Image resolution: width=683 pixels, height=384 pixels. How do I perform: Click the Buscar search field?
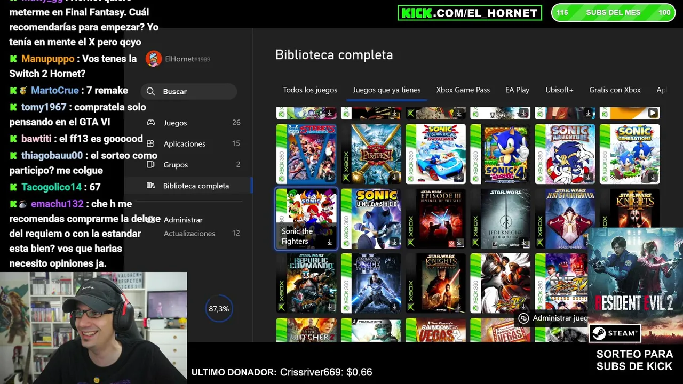pyautogui.click(x=189, y=92)
